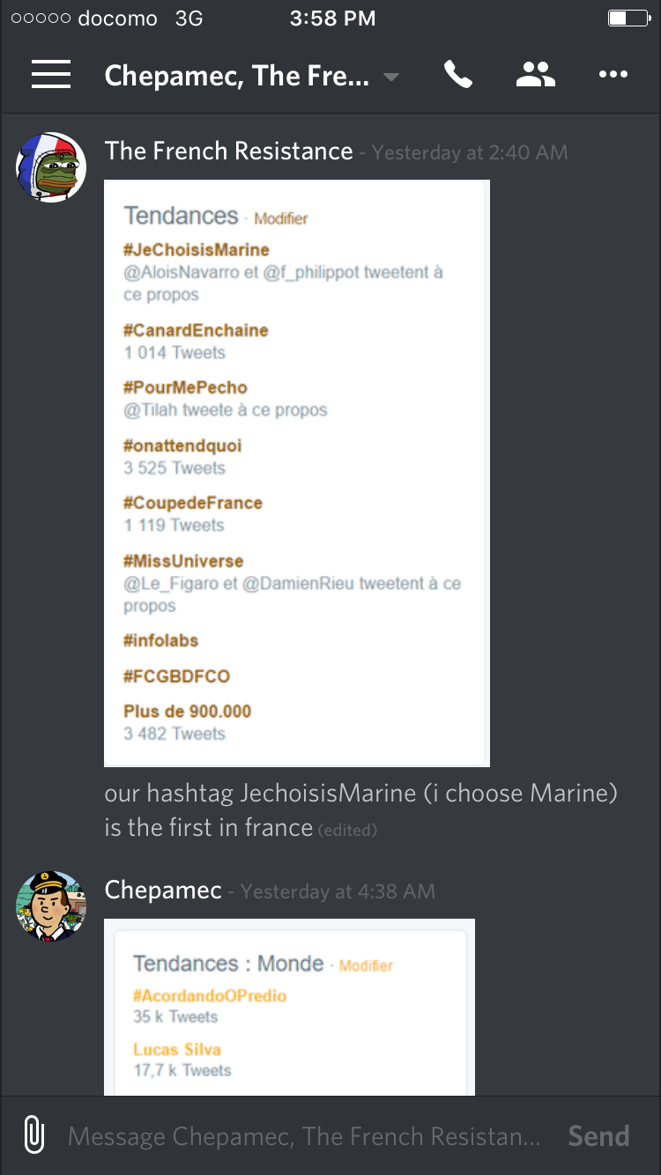This screenshot has height=1175, width=661.
Task: Open The French Resistance Pepe avatar
Action: pos(51,167)
